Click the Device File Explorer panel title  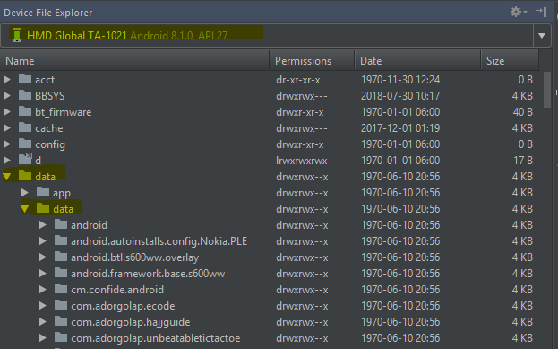tap(48, 13)
